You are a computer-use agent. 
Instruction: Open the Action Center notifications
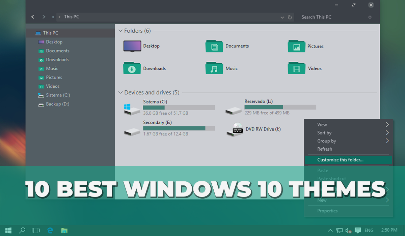358,231
